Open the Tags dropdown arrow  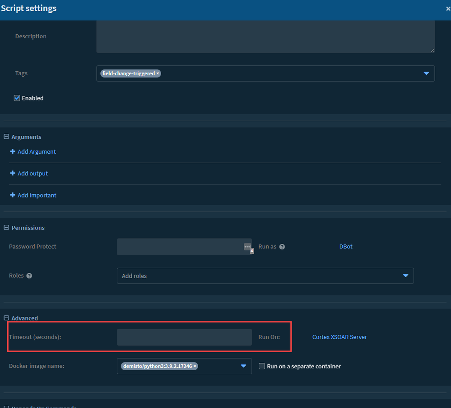click(x=426, y=73)
